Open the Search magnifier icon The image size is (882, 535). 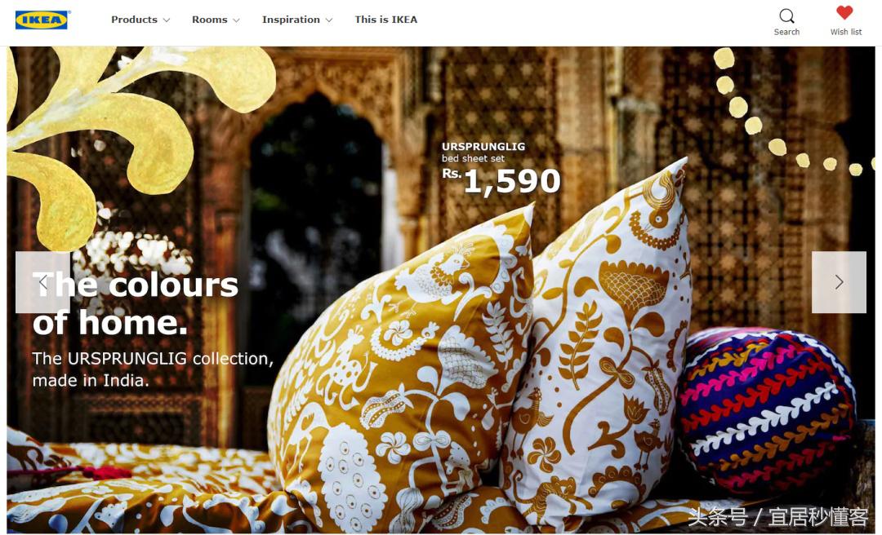click(x=787, y=15)
